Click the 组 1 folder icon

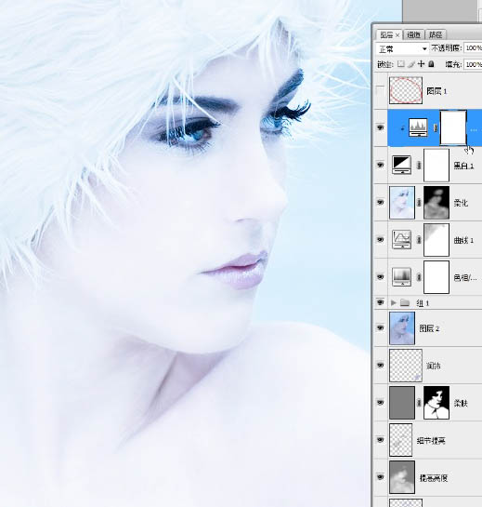[x=405, y=302]
